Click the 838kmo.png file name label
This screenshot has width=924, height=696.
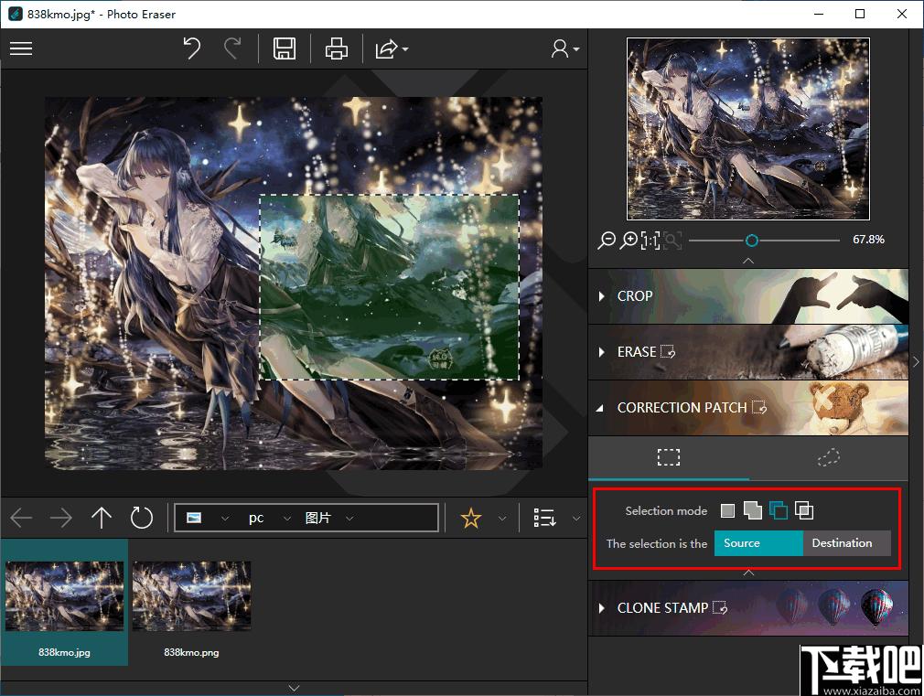tap(191, 652)
